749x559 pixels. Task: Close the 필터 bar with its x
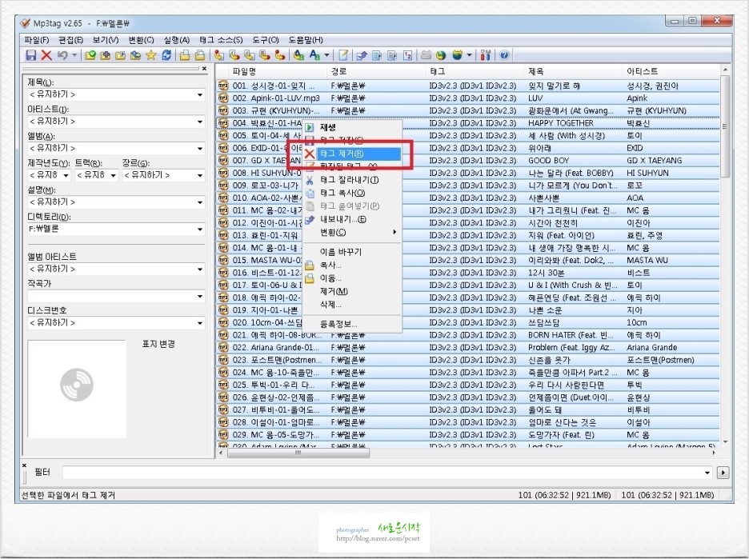24,465
